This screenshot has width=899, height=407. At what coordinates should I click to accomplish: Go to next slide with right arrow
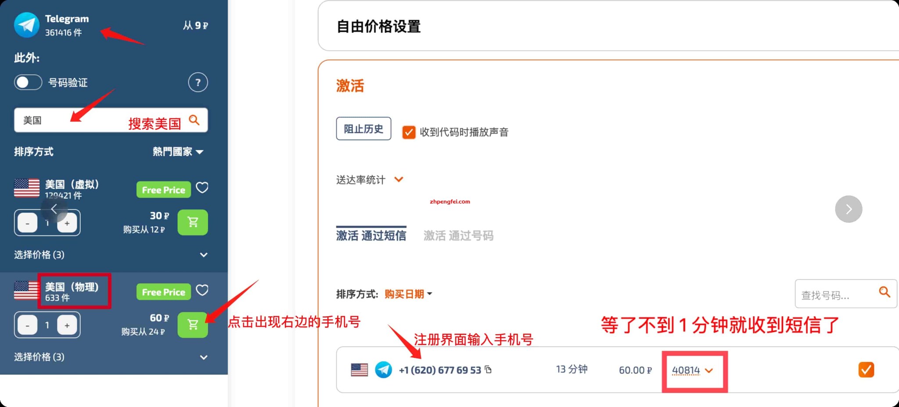point(849,209)
